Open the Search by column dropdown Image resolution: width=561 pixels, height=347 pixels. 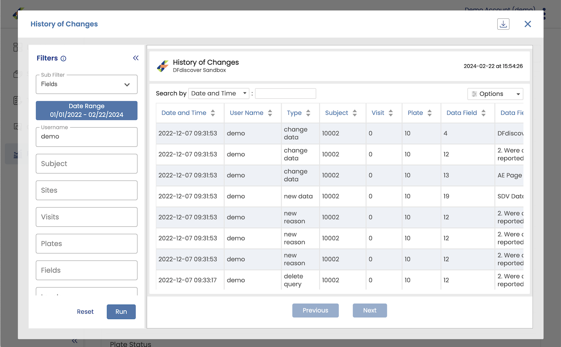(219, 94)
